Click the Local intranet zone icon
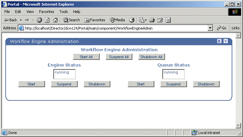 coord(195,133)
